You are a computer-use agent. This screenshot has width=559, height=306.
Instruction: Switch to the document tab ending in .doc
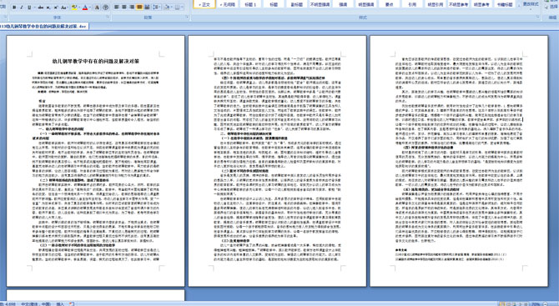(x=44, y=27)
